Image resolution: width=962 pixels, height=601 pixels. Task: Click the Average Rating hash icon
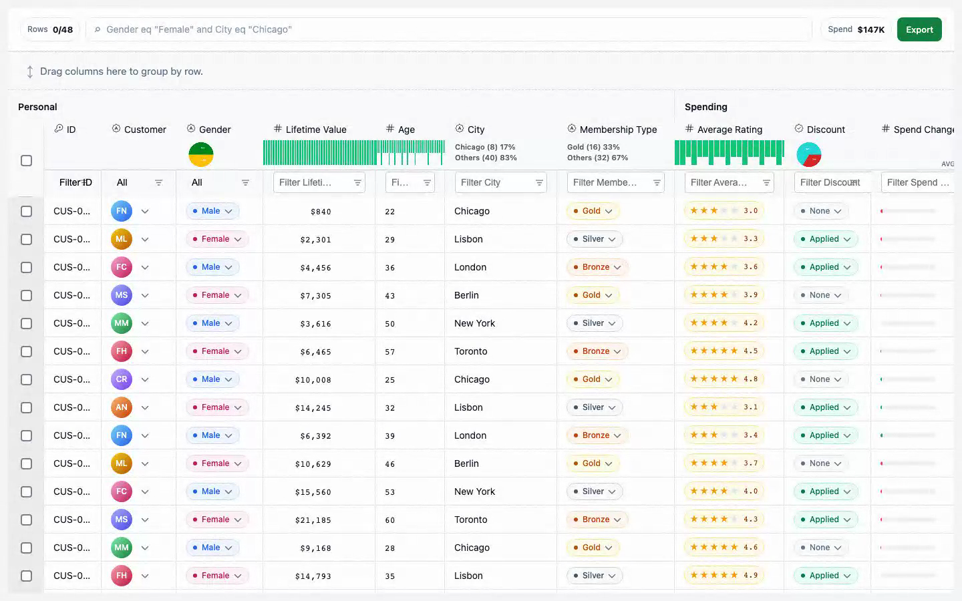click(689, 129)
